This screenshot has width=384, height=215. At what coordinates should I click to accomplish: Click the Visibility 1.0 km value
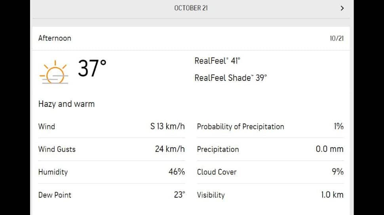click(x=332, y=195)
